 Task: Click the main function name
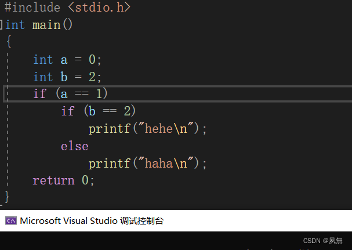point(46,25)
